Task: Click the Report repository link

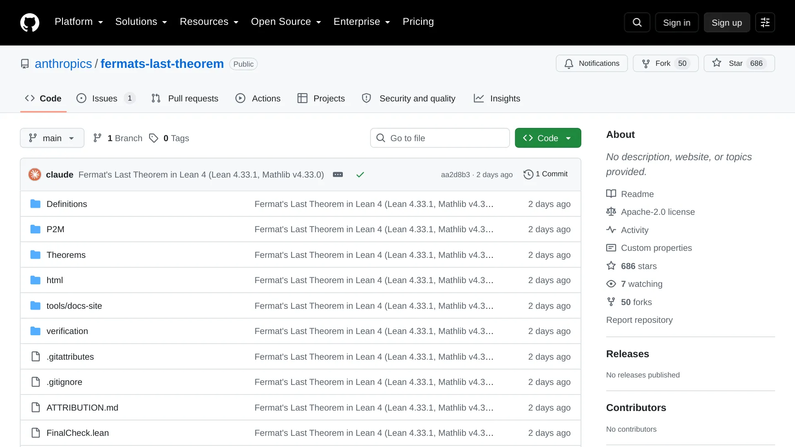Action: (639, 320)
